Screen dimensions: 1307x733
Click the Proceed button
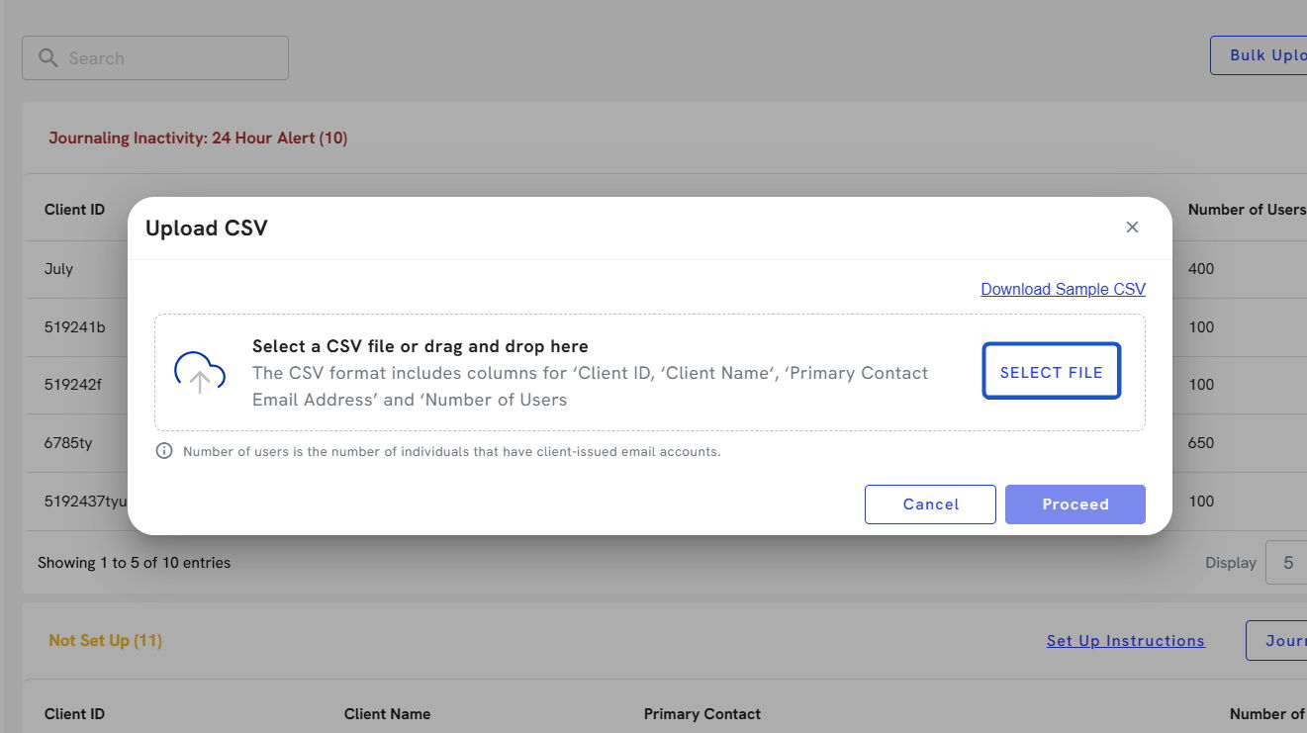coord(1074,504)
